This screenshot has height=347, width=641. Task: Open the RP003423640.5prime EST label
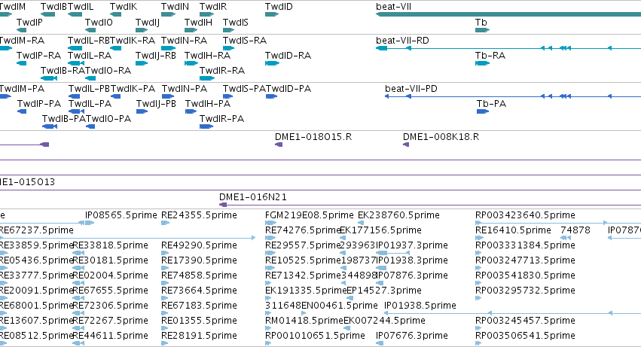click(525, 215)
